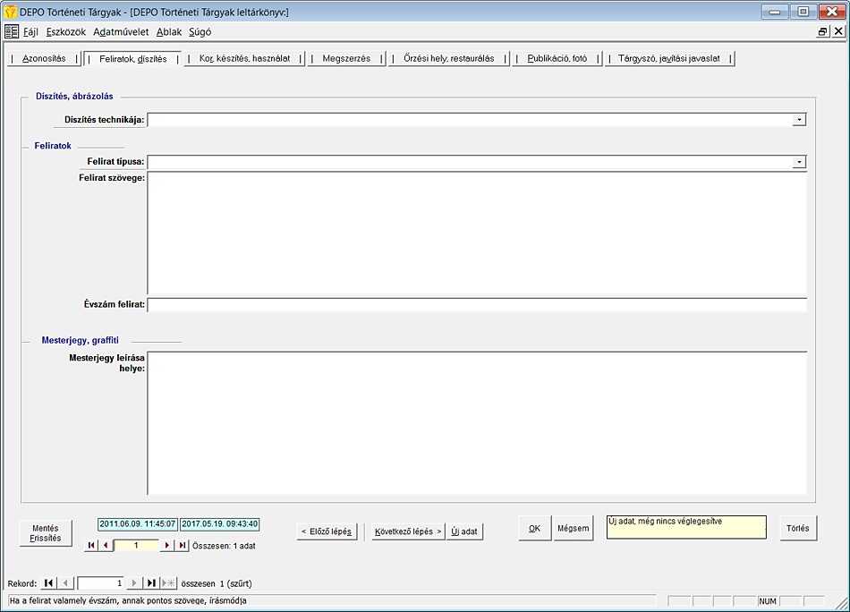This screenshot has height=612, width=850.
Task: Jump to first record with red navigation arrow
Action: point(90,545)
